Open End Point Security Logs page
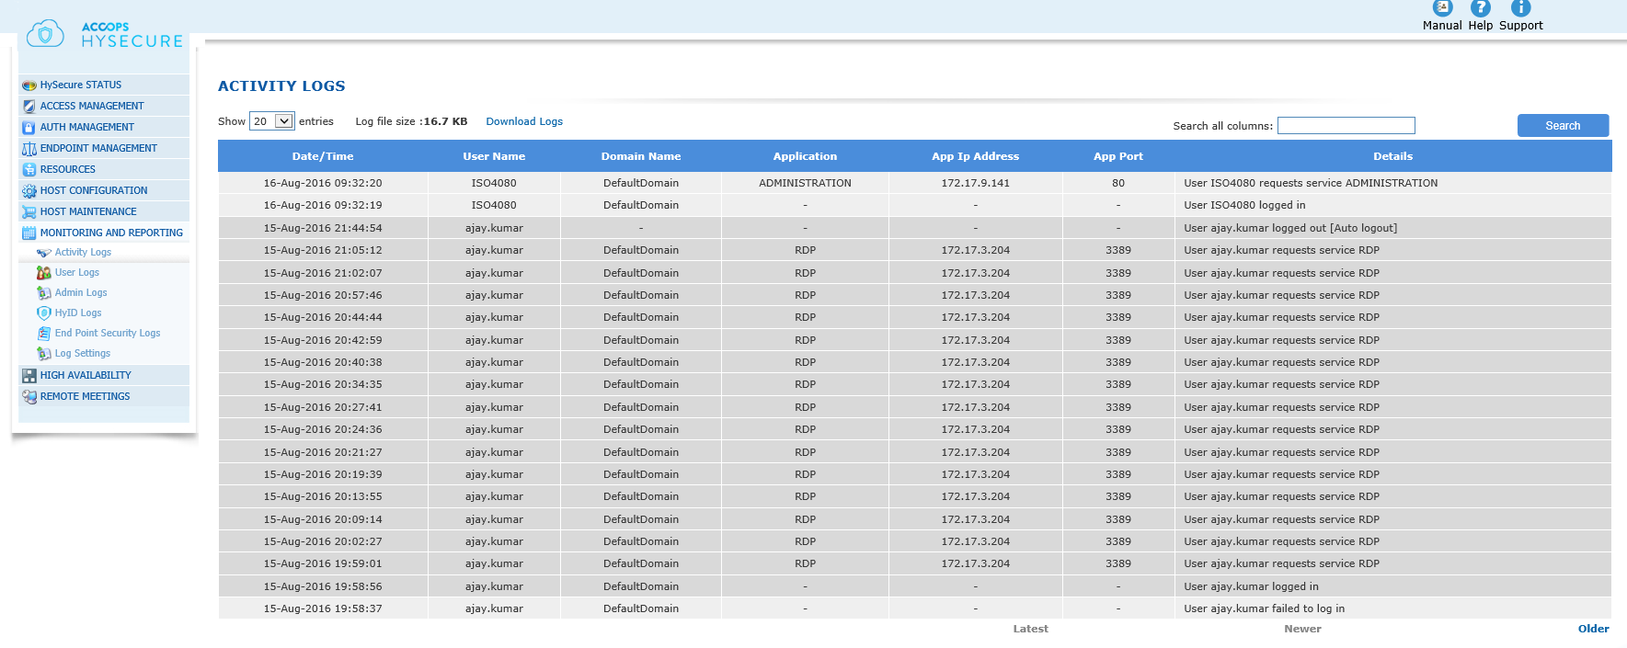Viewport: 1627px width, 648px height. pos(108,333)
